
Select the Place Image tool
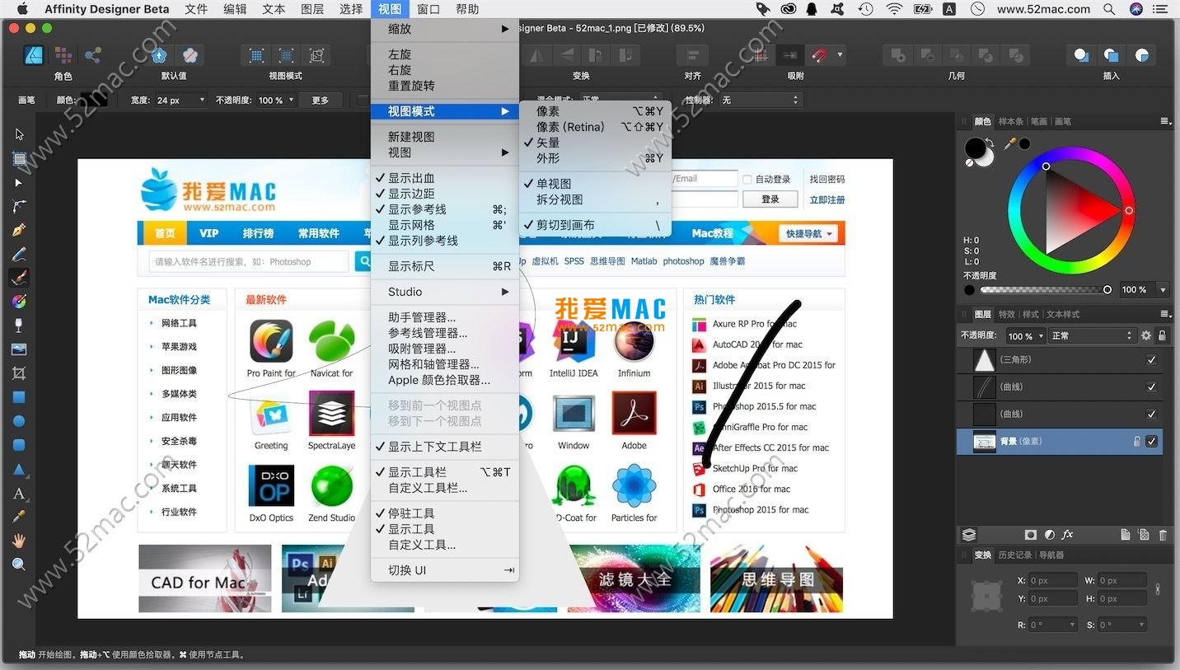pyautogui.click(x=19, y=349)
